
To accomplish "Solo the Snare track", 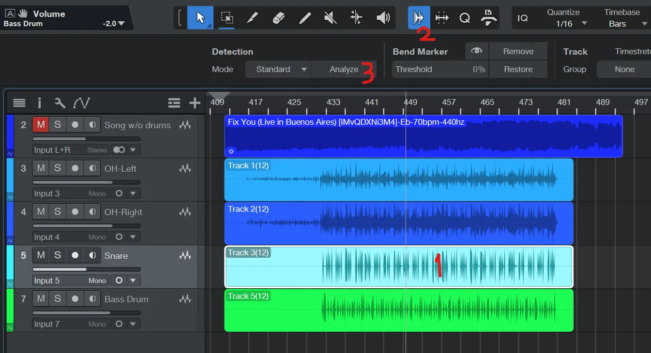I will 58,255.
